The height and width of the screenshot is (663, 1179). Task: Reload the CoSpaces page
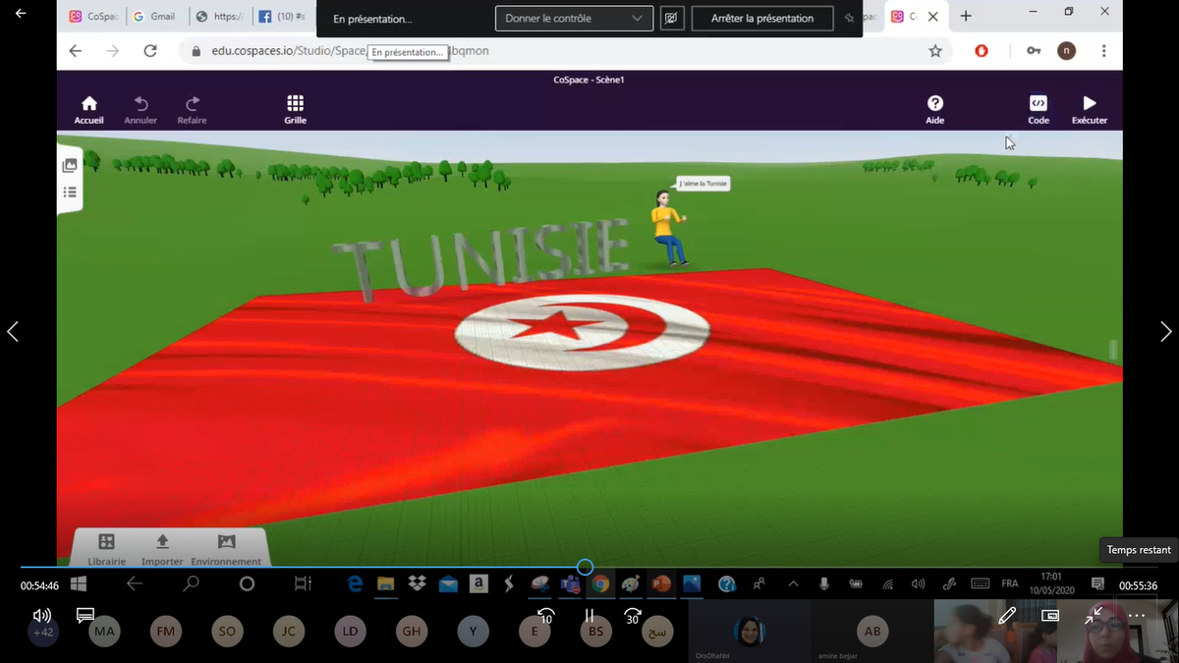[x=149, y=51]
